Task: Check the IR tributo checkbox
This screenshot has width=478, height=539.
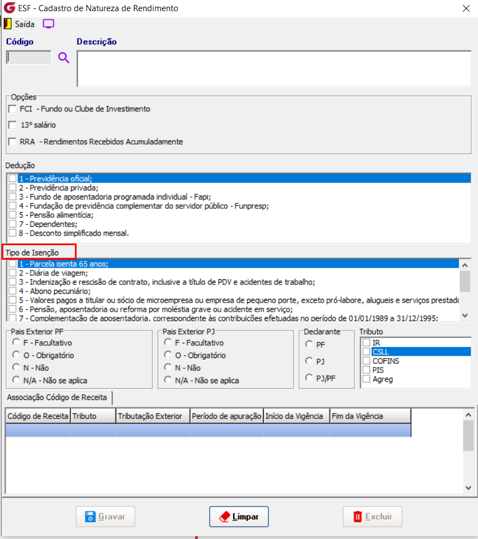Action: (367, 343)
